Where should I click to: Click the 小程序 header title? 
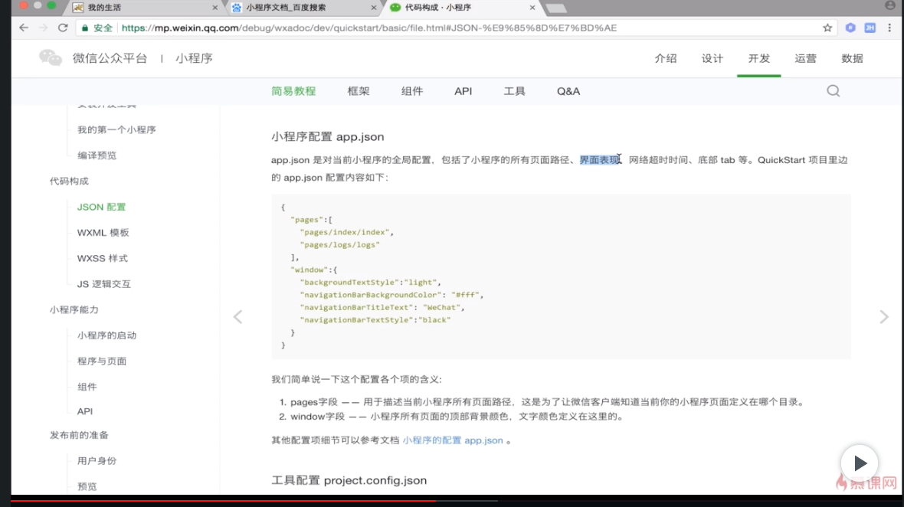click(195, 58)
